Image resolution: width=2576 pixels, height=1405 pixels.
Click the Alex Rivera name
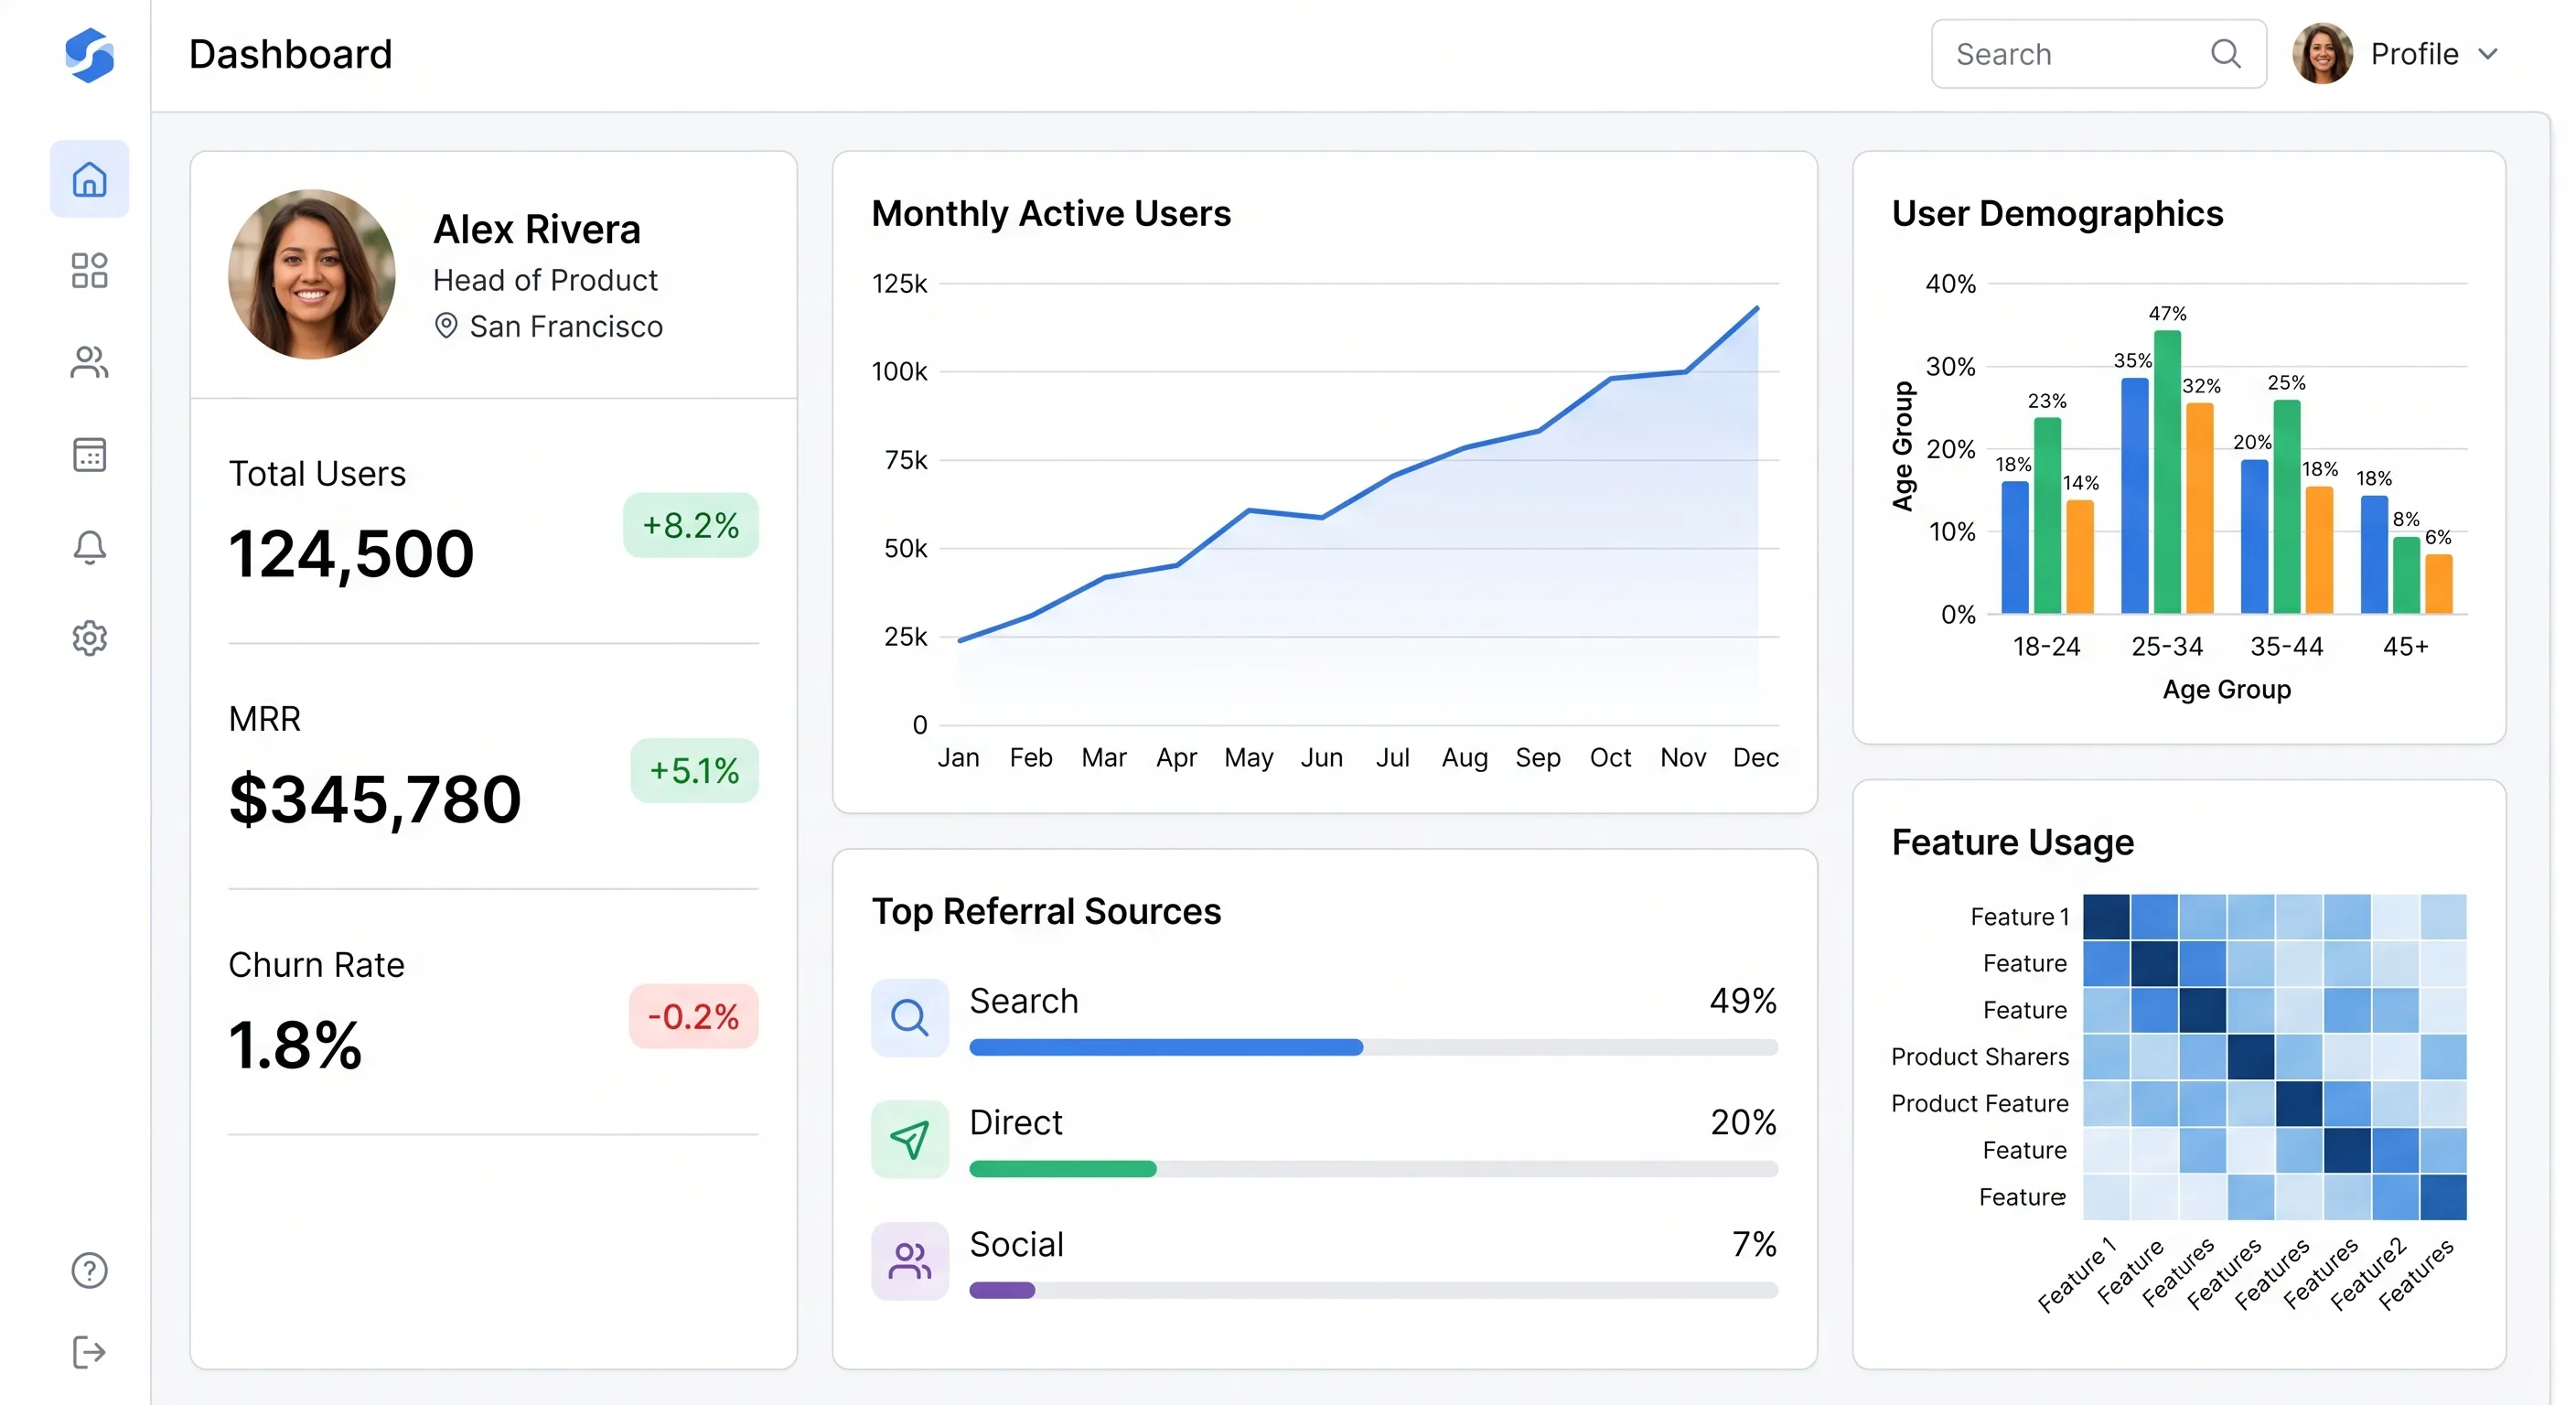(537, 229)
